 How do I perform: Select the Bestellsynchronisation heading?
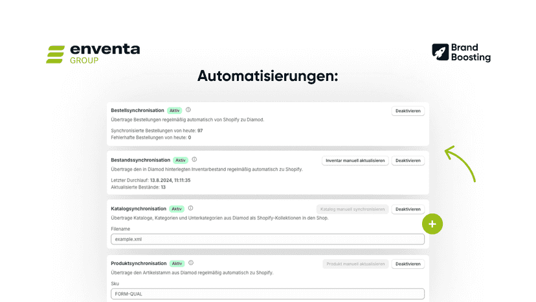pyautogui.click(x=137, y=110)
